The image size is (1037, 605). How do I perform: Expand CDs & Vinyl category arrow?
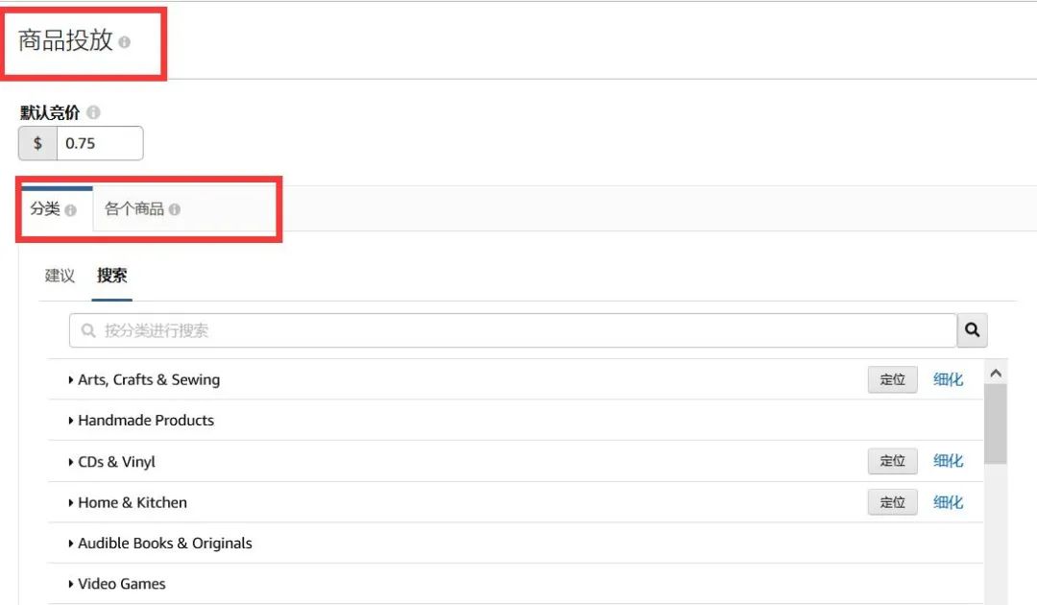(71, 462)
